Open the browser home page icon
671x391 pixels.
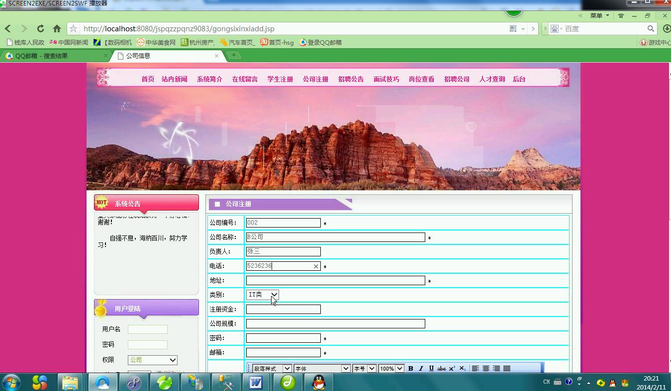coord(57,29)
